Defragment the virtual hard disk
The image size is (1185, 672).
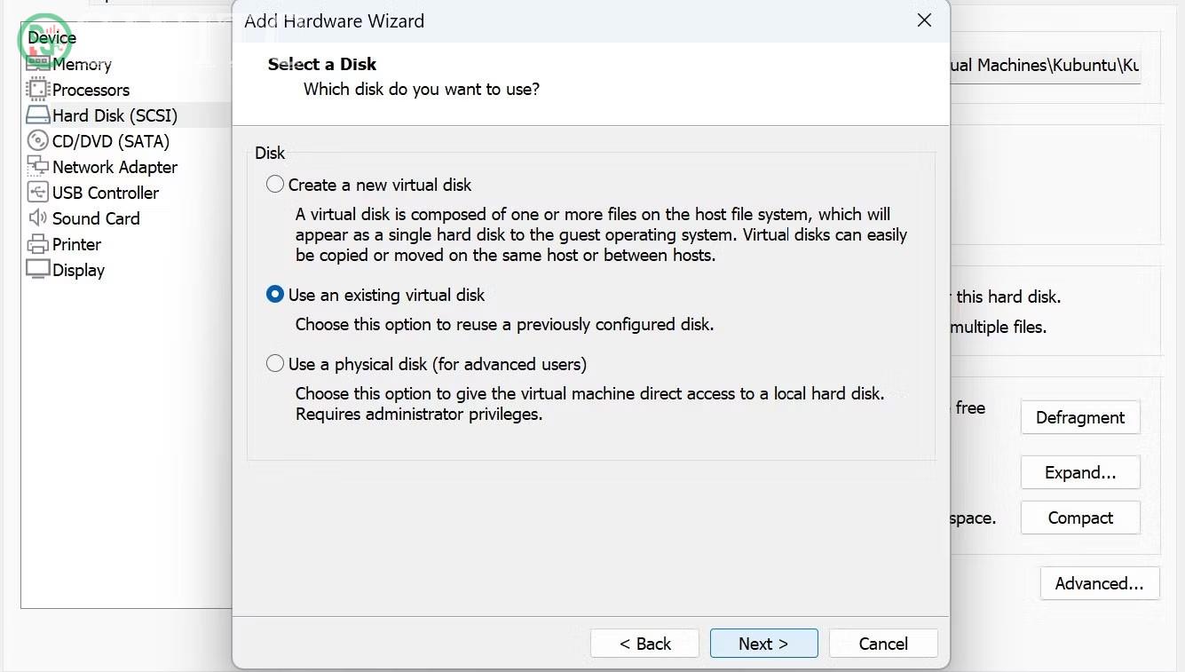[1080, 417]
